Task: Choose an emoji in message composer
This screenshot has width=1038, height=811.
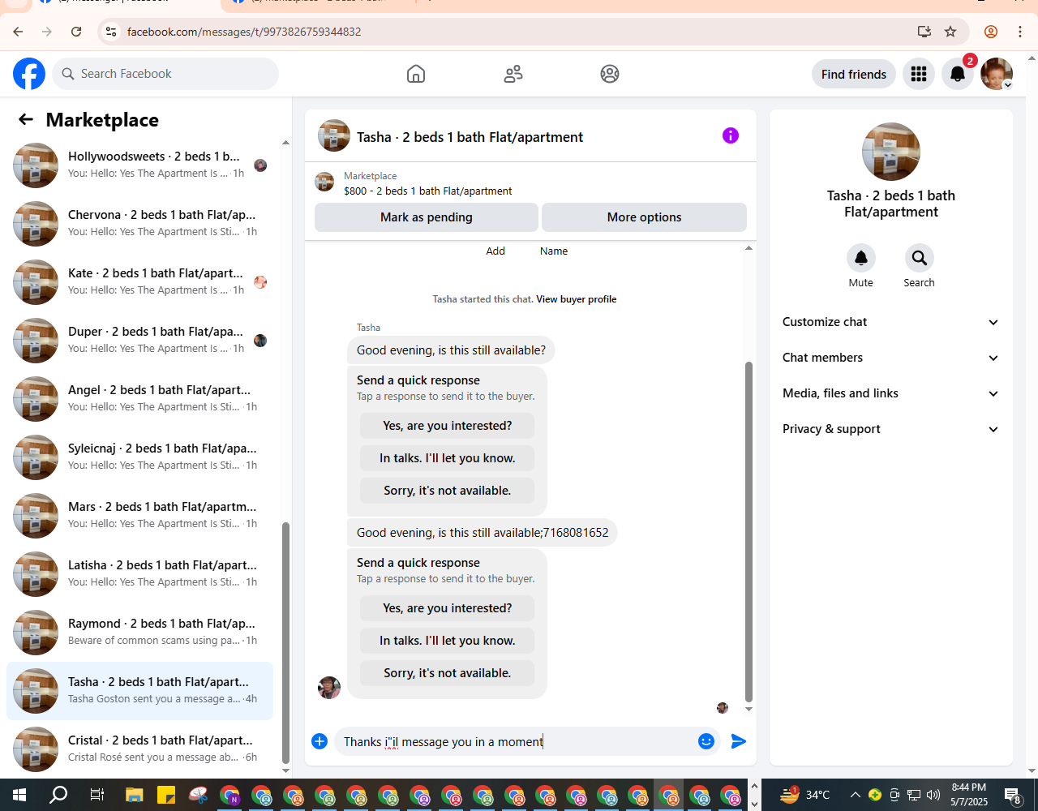Action: point(706,741)
